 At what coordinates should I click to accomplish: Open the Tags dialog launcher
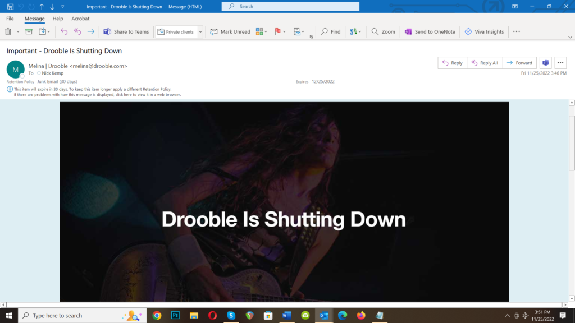coord(311,36)
